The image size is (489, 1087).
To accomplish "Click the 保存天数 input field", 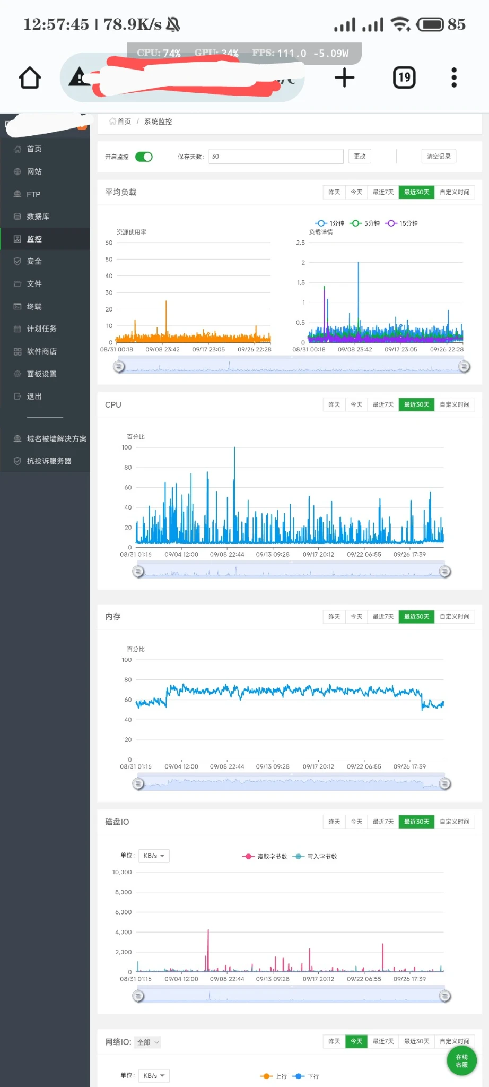I will (x=276, y=157).
